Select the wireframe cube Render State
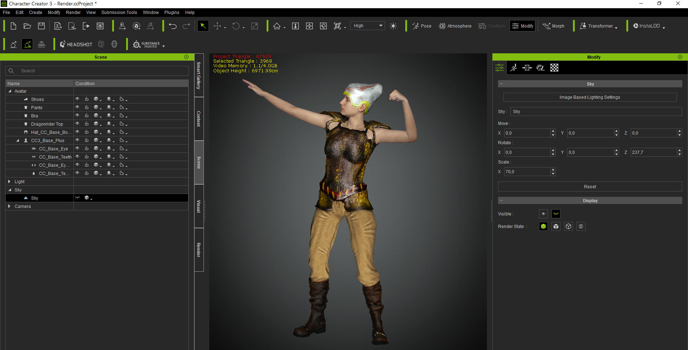 click(568, 226)
